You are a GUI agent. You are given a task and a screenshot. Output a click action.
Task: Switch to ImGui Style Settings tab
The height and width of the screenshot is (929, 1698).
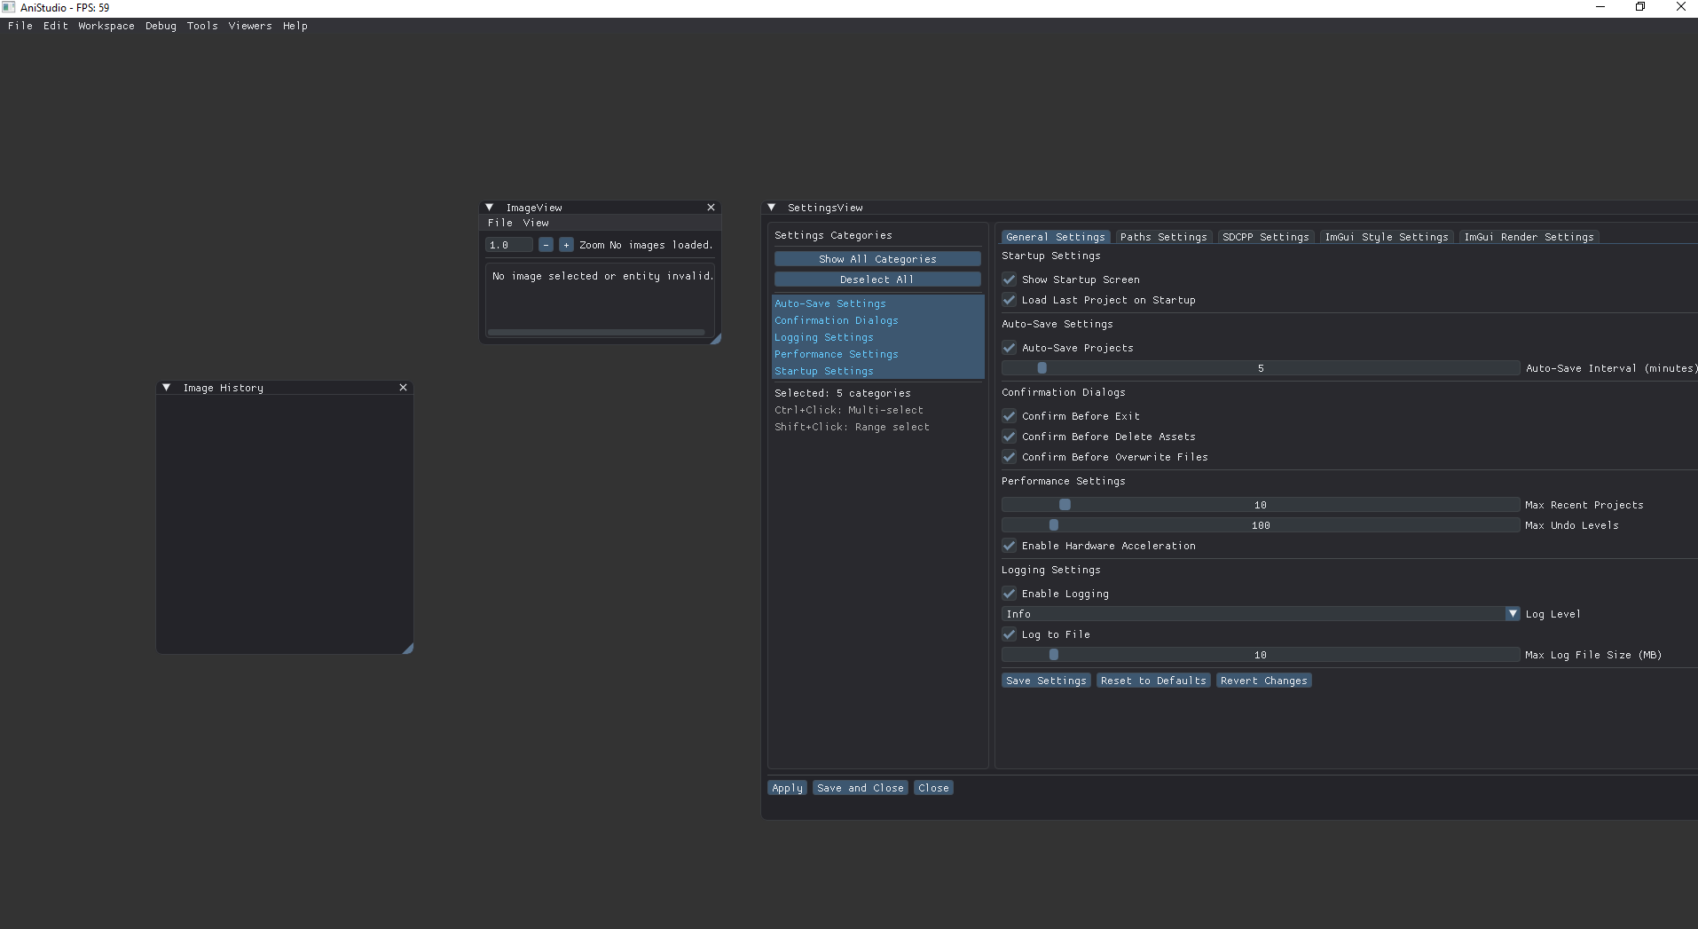tap(1387, 237)
